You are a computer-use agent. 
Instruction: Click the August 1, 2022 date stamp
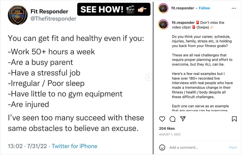coord(170,134)
